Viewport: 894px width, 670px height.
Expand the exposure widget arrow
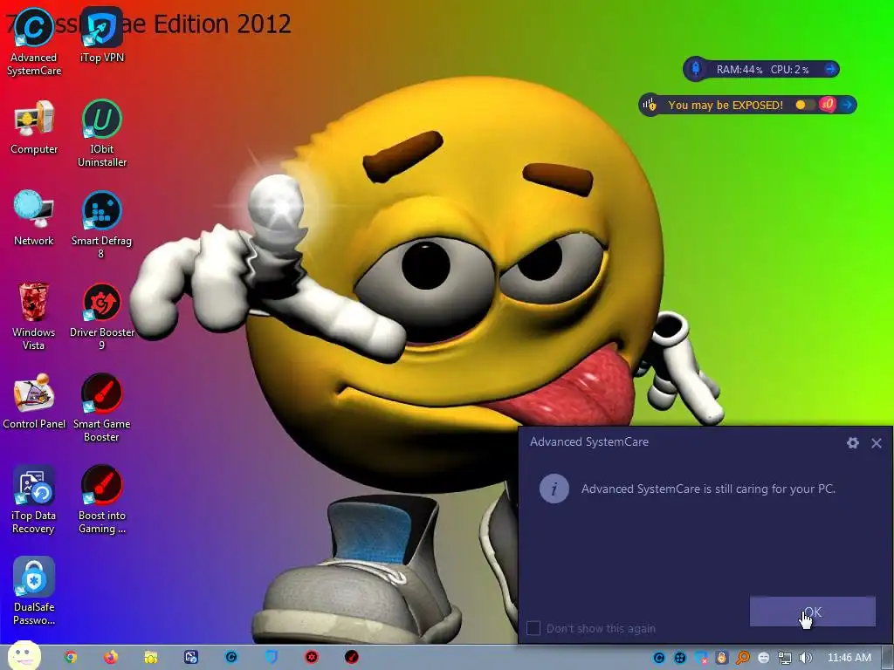click(x=847, y=105)
